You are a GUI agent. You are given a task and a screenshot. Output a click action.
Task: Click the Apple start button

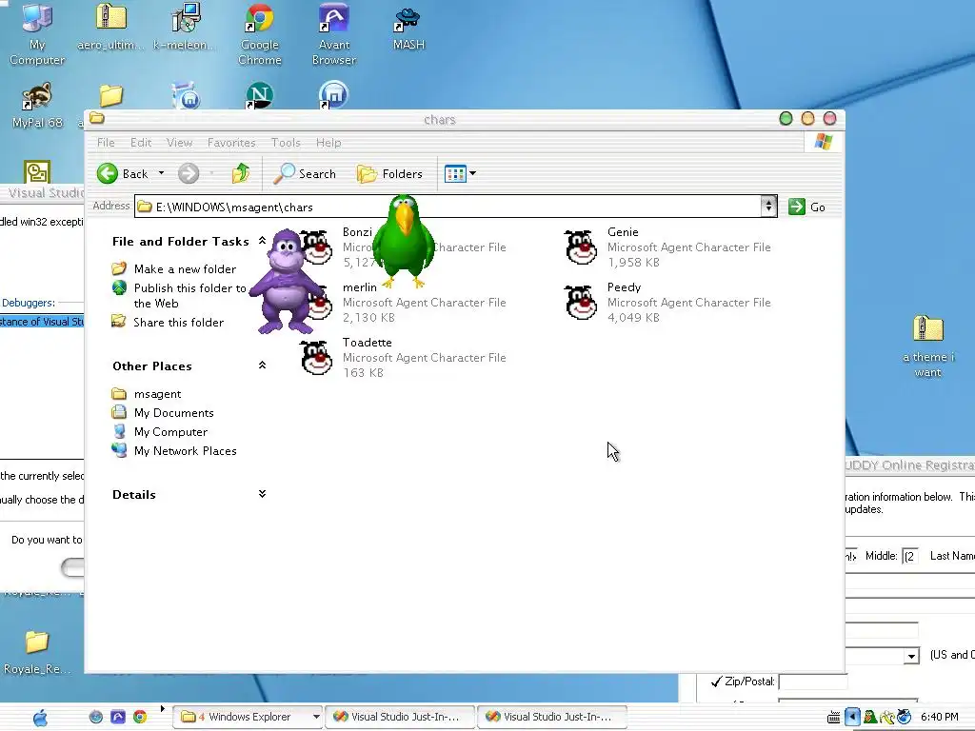[40, 718]
